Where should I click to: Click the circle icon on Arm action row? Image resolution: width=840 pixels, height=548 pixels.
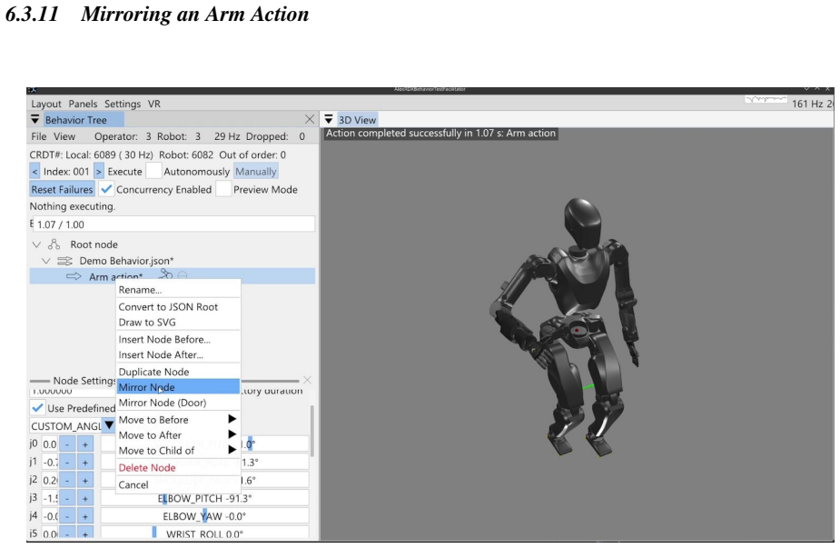pyautogui.click(x=183, y=275)
